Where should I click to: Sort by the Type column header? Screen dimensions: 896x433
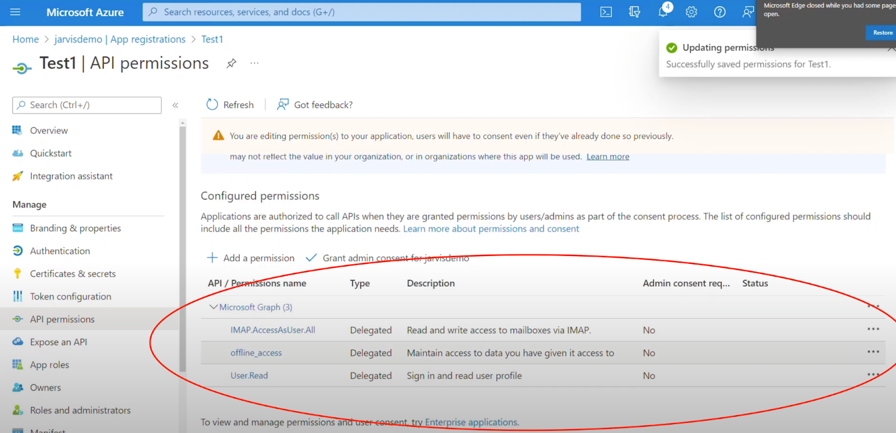(x=360, y=283)
